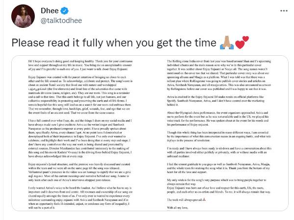This screenshot has width=294, height=220.
Task: Open the attached letter image
Action: [x=147, y=137]
